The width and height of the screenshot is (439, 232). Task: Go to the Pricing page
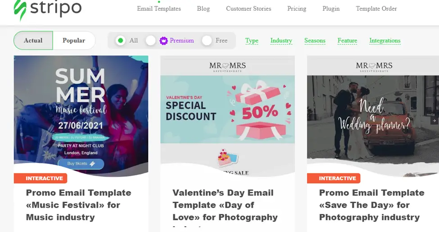(297, 9)
